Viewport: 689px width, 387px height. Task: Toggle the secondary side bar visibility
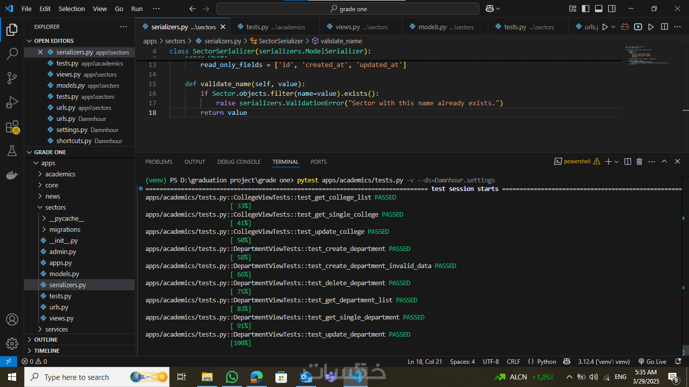coord(611,9)
